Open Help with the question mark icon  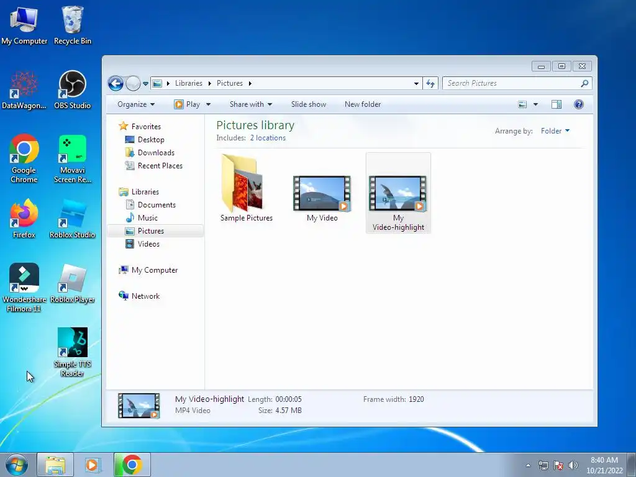pos(579,104)
